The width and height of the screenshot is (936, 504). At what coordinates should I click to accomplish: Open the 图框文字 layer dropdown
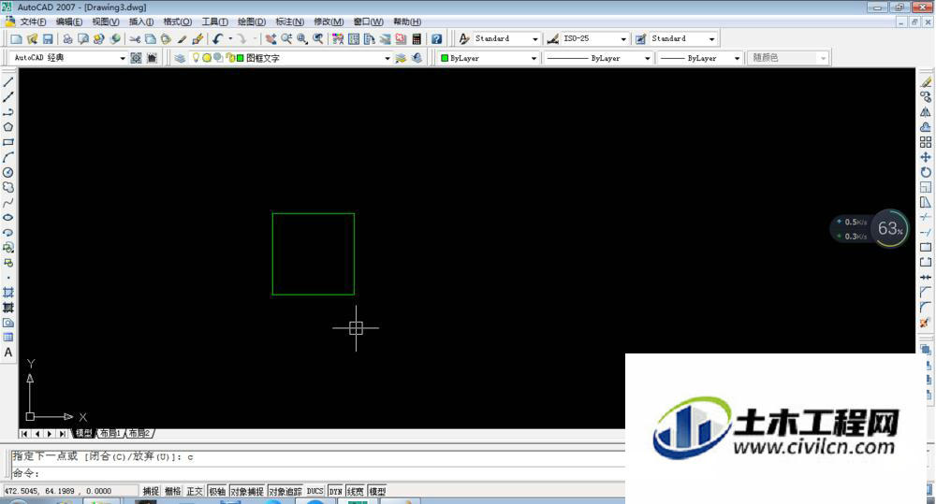click(387, 58)
